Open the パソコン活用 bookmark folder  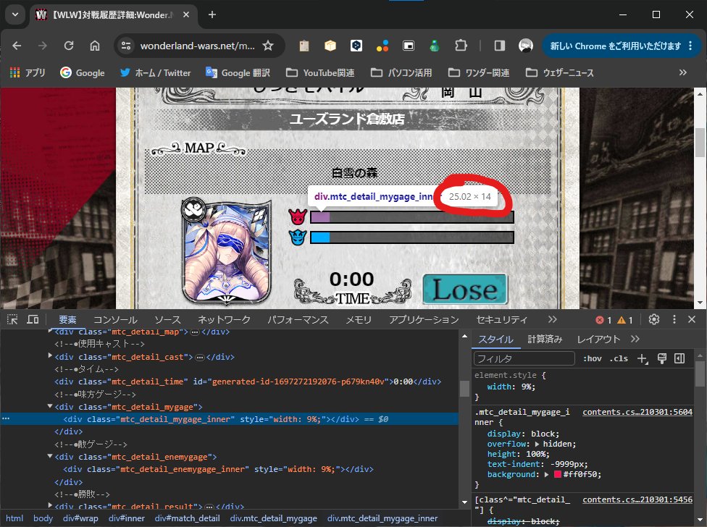pyautogui.click(x=401, y=72)
